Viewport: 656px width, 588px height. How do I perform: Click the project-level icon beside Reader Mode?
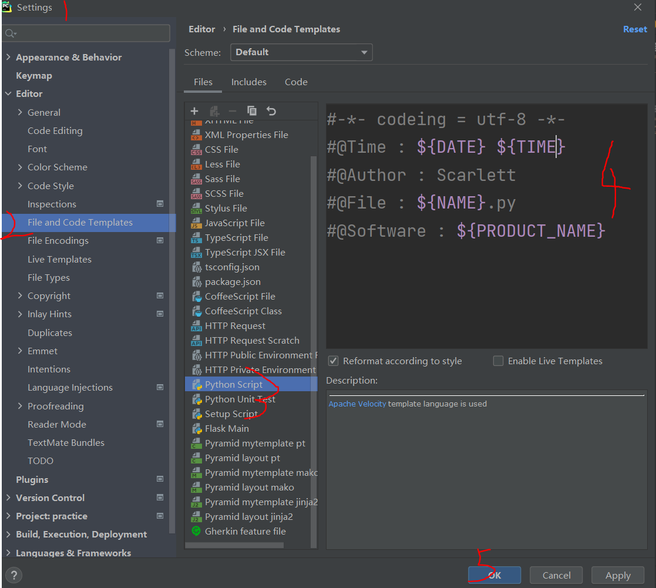[160, 424]
